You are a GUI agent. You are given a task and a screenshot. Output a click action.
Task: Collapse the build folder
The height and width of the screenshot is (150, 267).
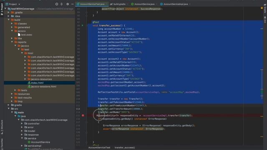pyautogui.click(x=9, y=20)
